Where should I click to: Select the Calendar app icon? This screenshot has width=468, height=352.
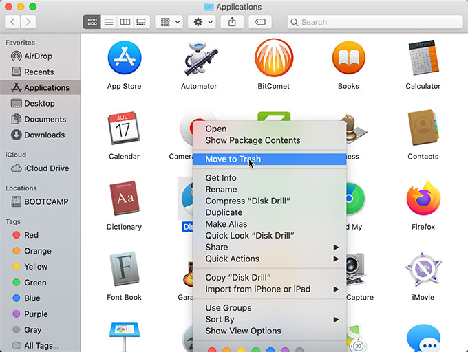click(124, 128)
